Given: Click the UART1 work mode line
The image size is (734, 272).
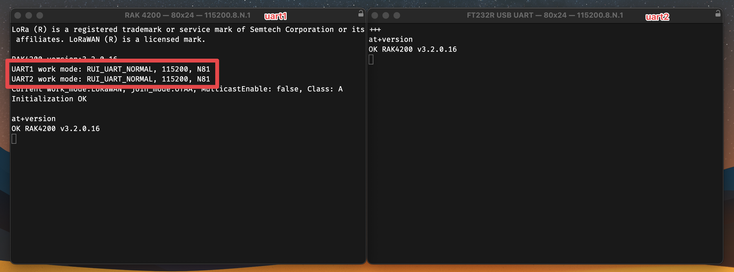Looking at the screenshot, I should [111, 69].
